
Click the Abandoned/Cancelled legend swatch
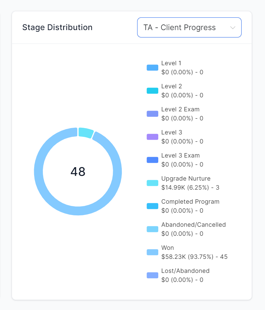(152, 229)
